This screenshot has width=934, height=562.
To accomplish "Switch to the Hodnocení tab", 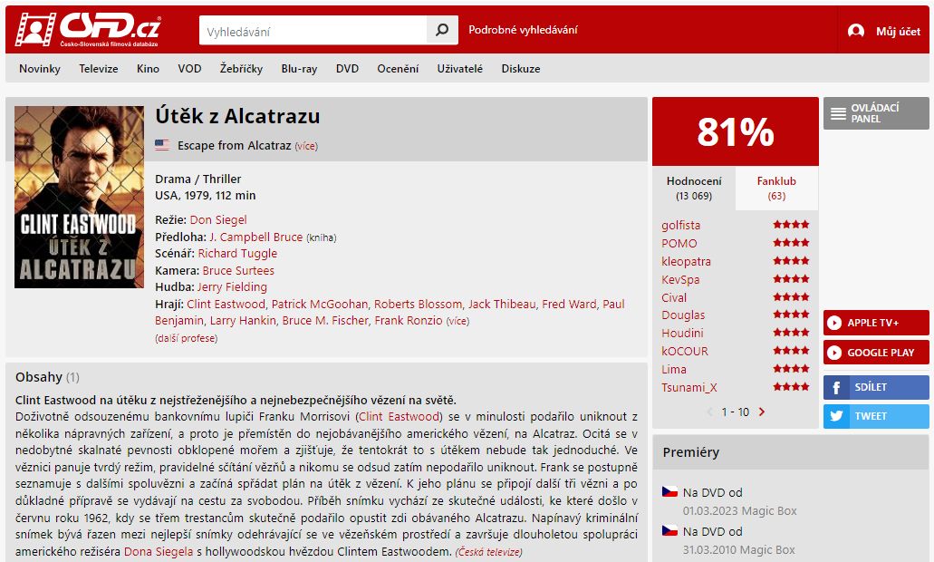I will pos(694,188).
